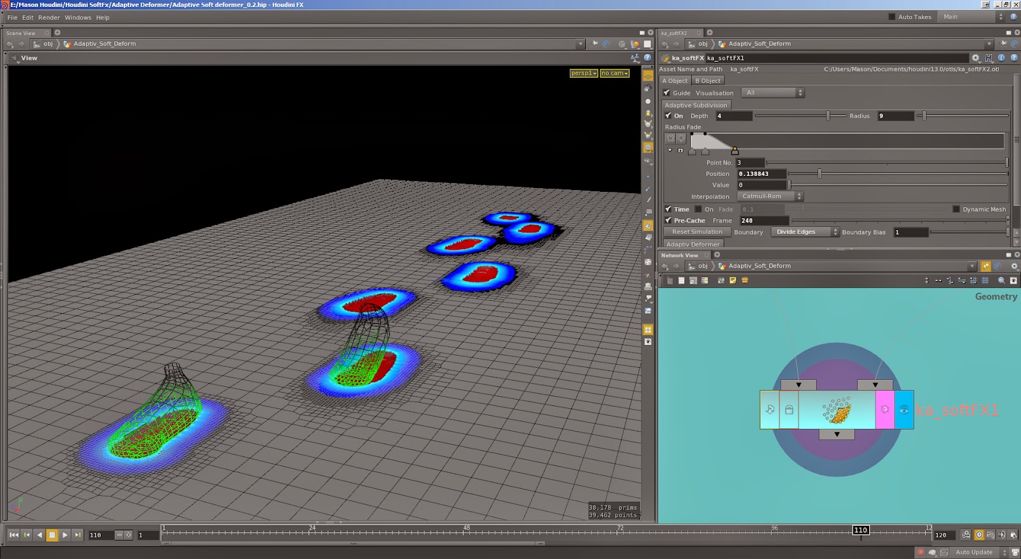Click obj in the Network View path

(703, 266)
